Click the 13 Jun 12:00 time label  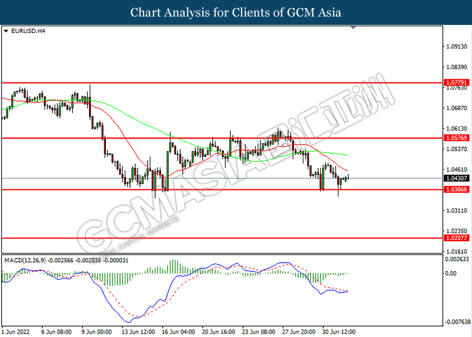pyautogui.click(x=138, y=332)
